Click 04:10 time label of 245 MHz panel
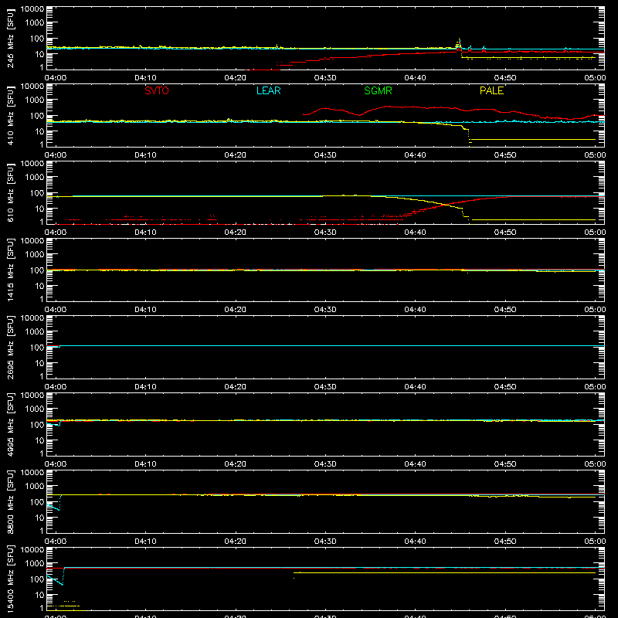618x618 pixels. [x=145, y=78]
